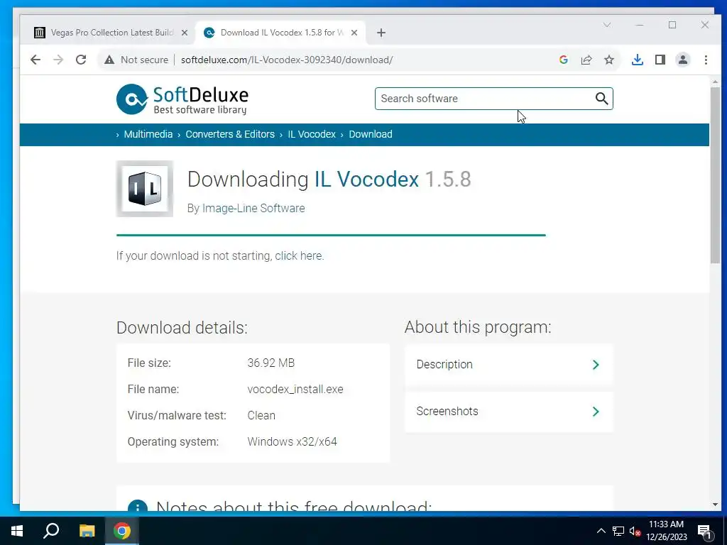Open taskbar search magnifier
727x545 pixels.
(x=51, y=531)
